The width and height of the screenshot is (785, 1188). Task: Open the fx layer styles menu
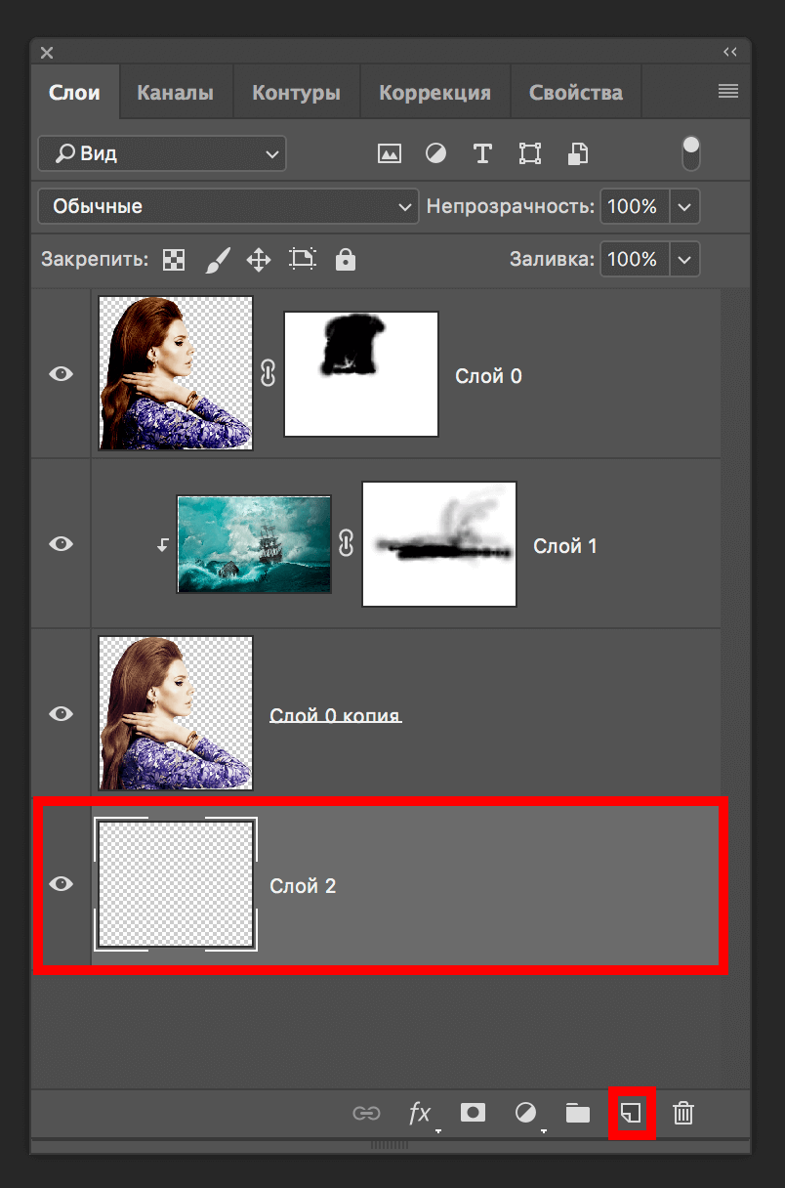tap(419, 1113)
